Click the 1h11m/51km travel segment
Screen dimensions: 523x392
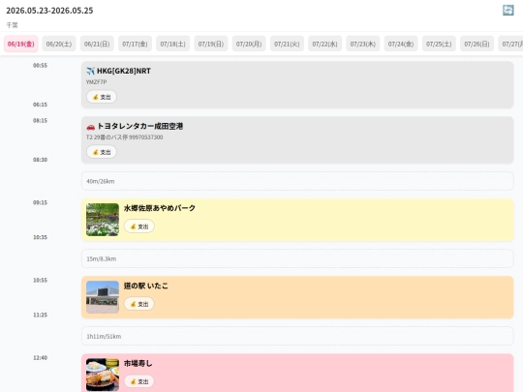click(x=297, y=336)
